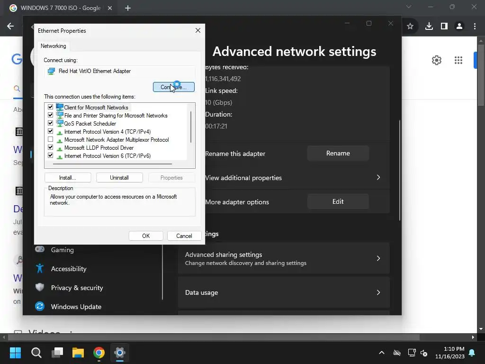
Task: Expand View additional properties
Action: [x=378, y=177]
